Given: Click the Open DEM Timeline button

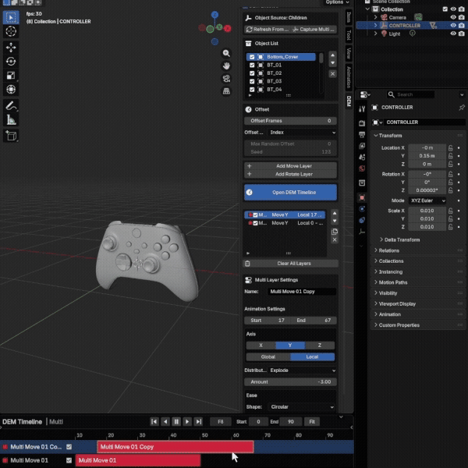Looking at the screenshot, I should point(290,192).
